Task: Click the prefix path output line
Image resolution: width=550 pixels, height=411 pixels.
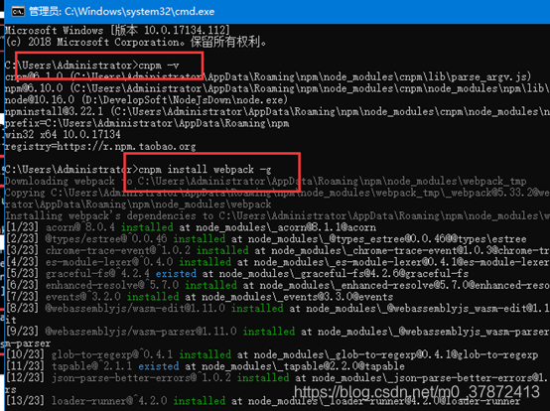Action: pyautogui.click(x=147, y=123)
